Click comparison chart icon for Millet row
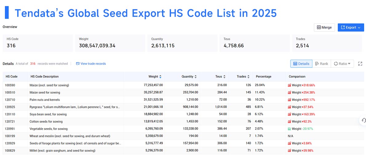 (x=289, y=151)
